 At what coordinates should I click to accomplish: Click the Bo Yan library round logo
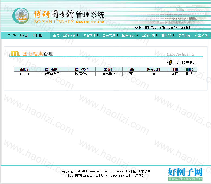click(21, 16)
